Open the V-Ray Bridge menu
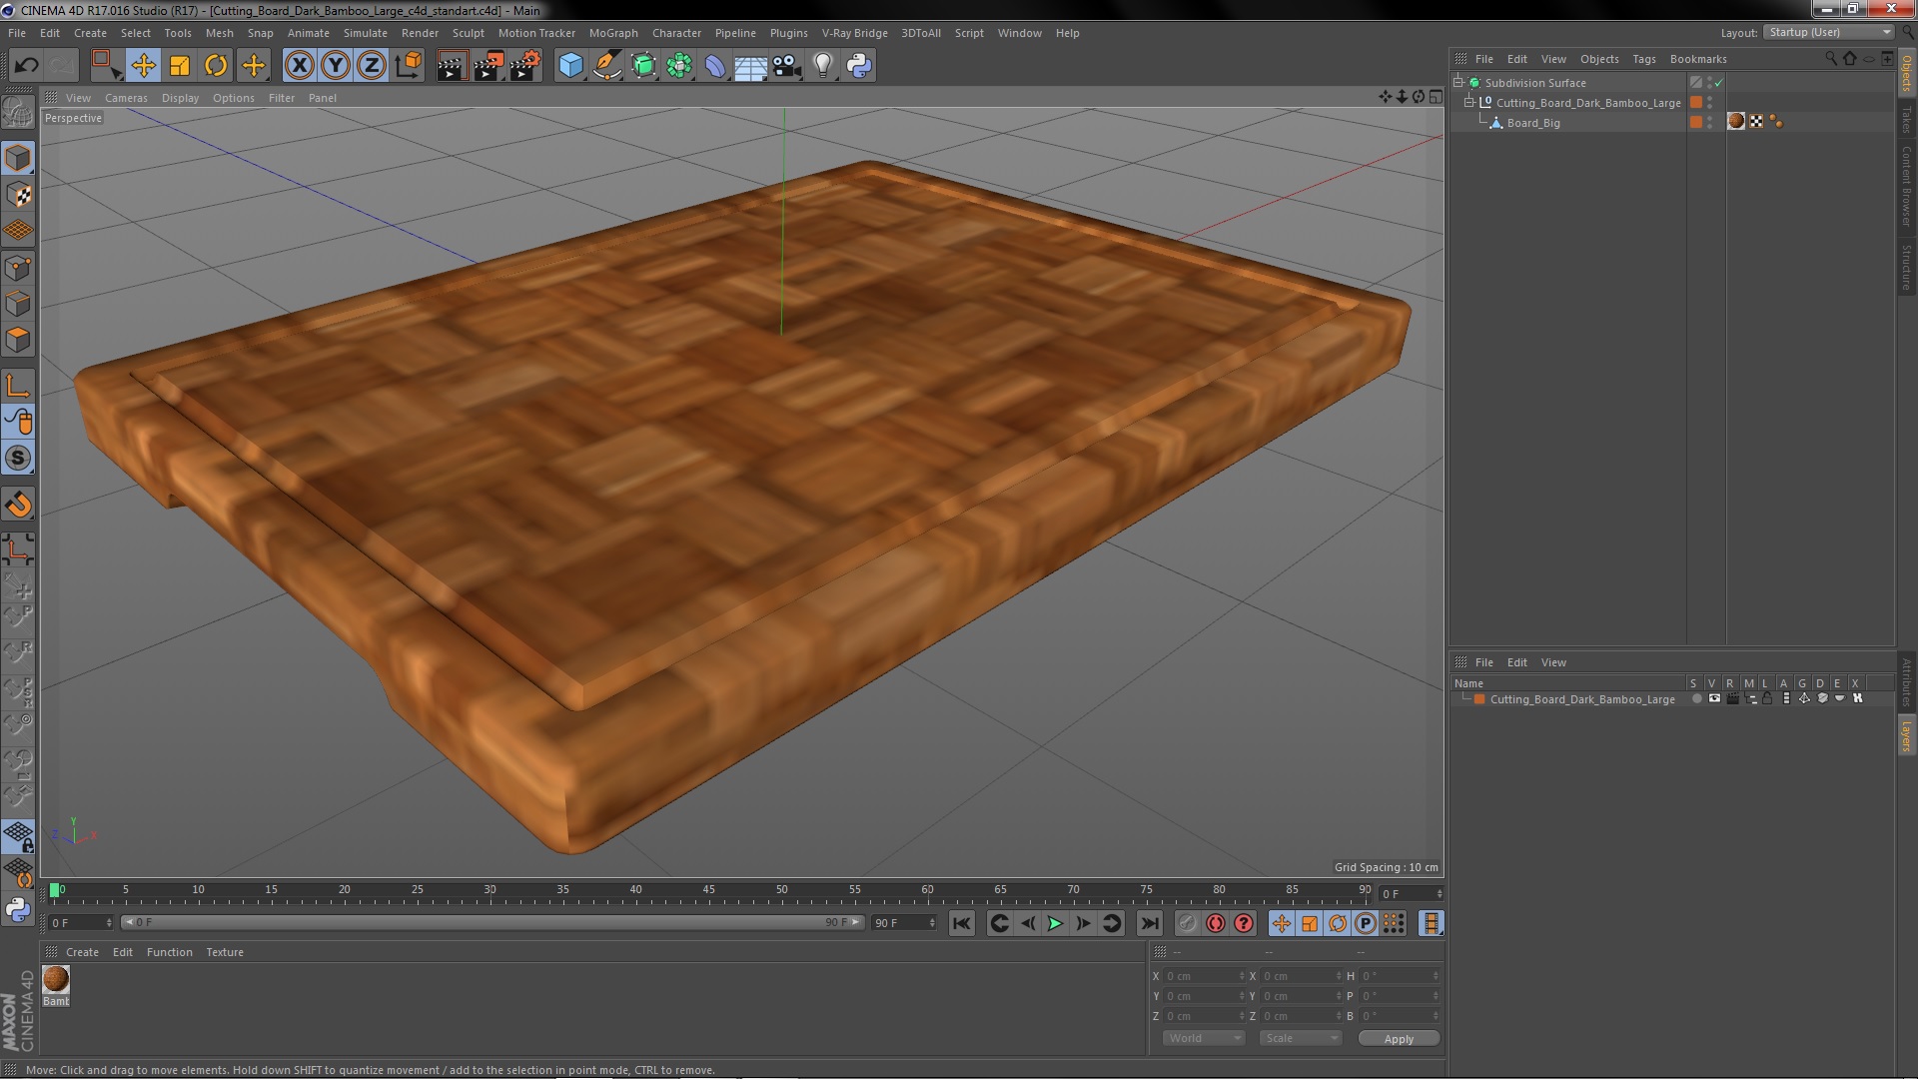Screen dimensions: 1918x1079 pos(854,33)
